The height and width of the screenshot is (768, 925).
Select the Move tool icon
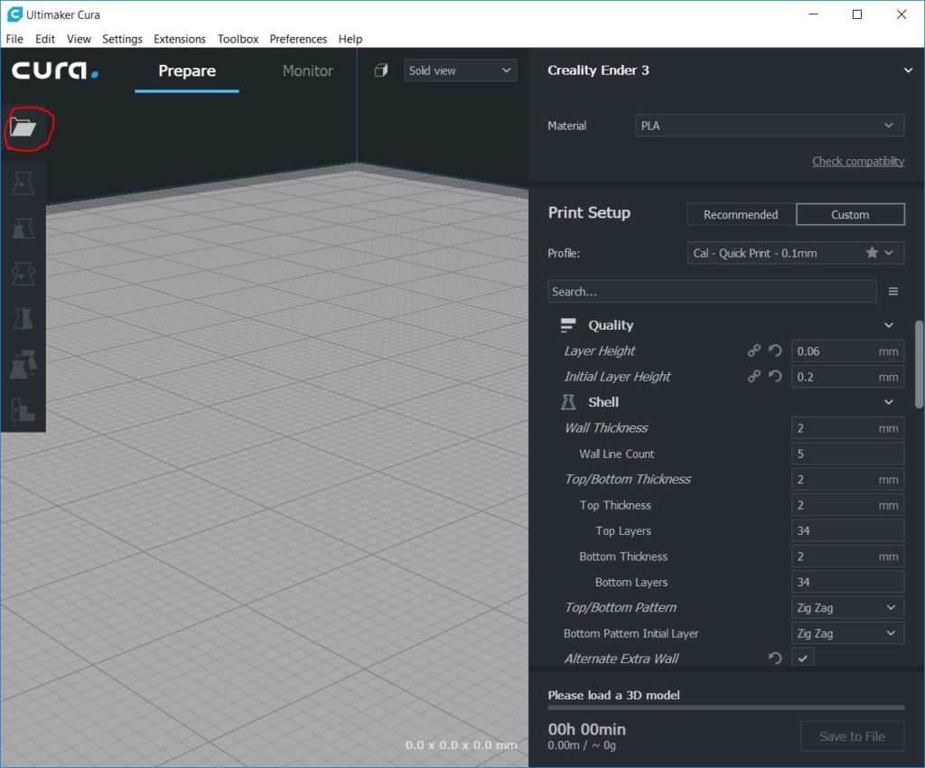[23, 183]
